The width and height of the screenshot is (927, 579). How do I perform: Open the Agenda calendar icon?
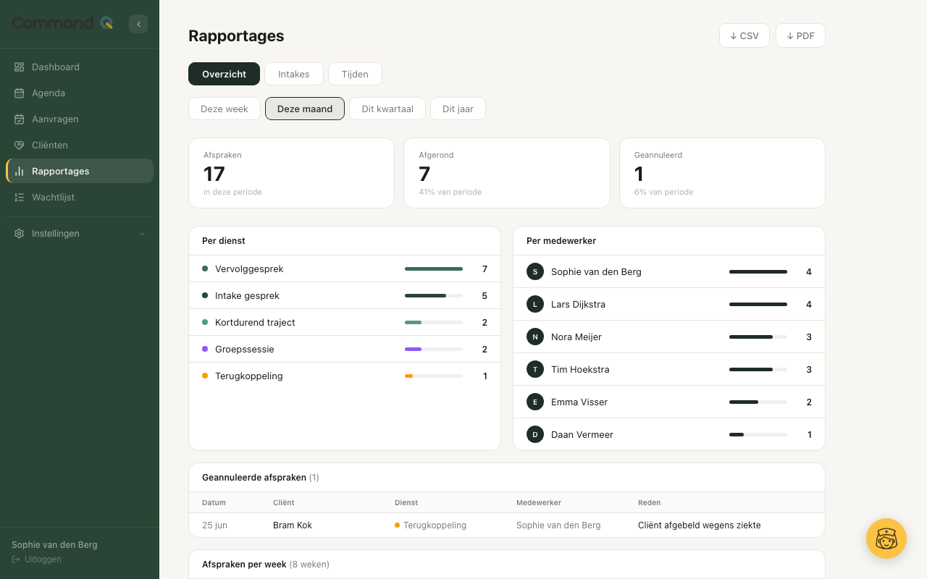click(x=20, y=93)
